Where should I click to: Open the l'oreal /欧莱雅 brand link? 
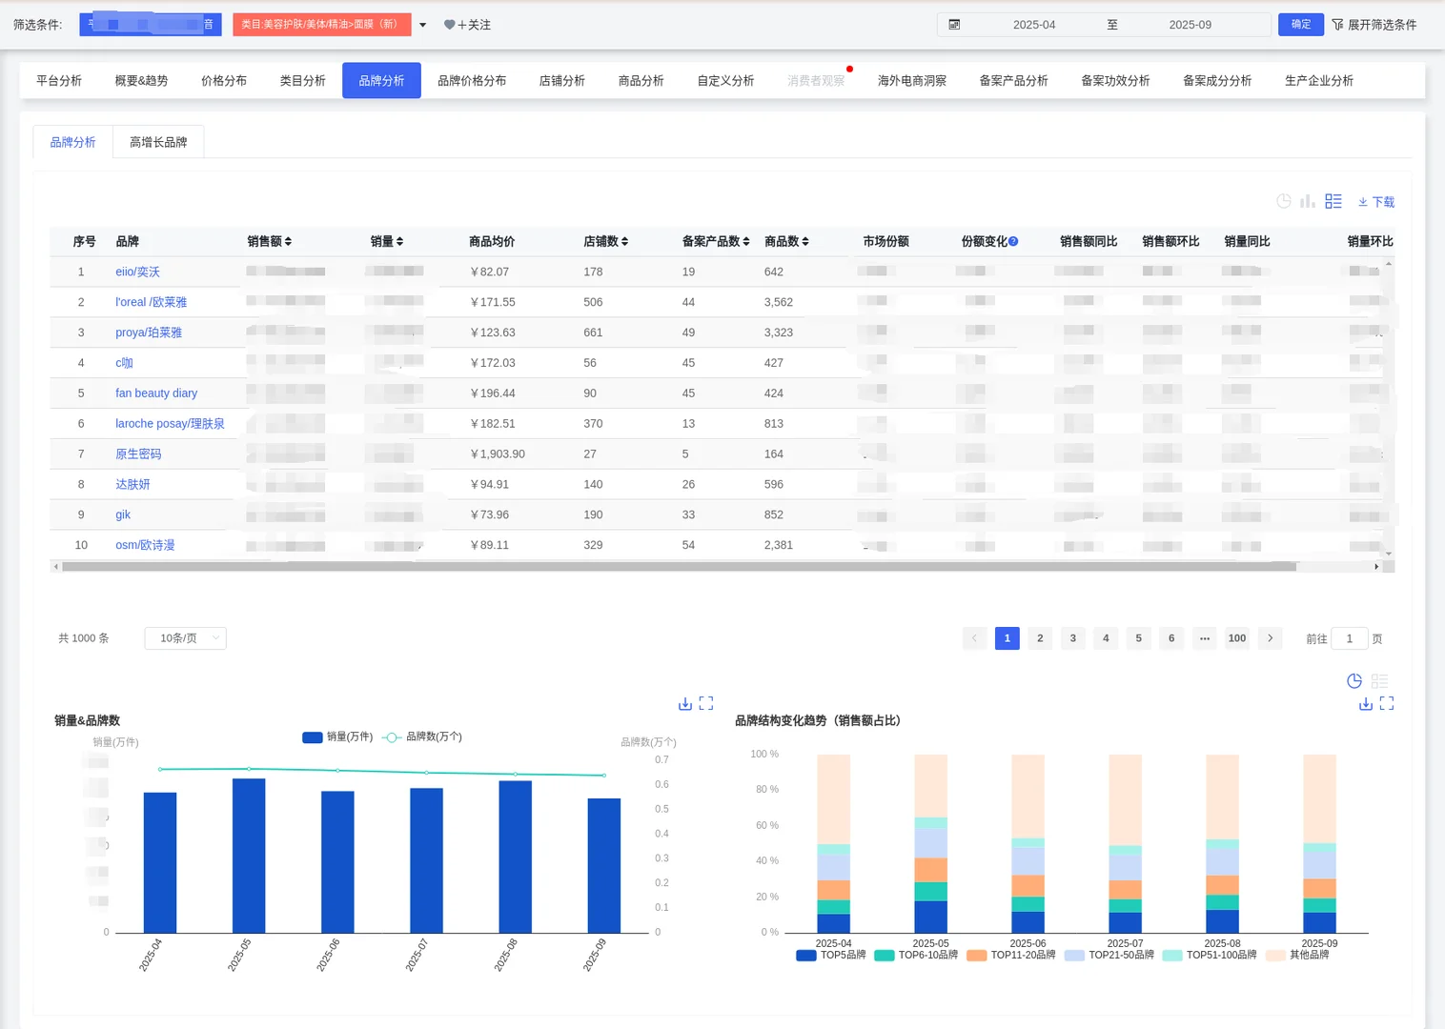pyautogui.click(x=152, y=302)
